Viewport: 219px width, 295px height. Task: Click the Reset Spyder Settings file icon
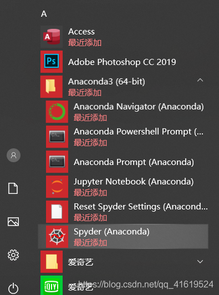coord(57,212)
